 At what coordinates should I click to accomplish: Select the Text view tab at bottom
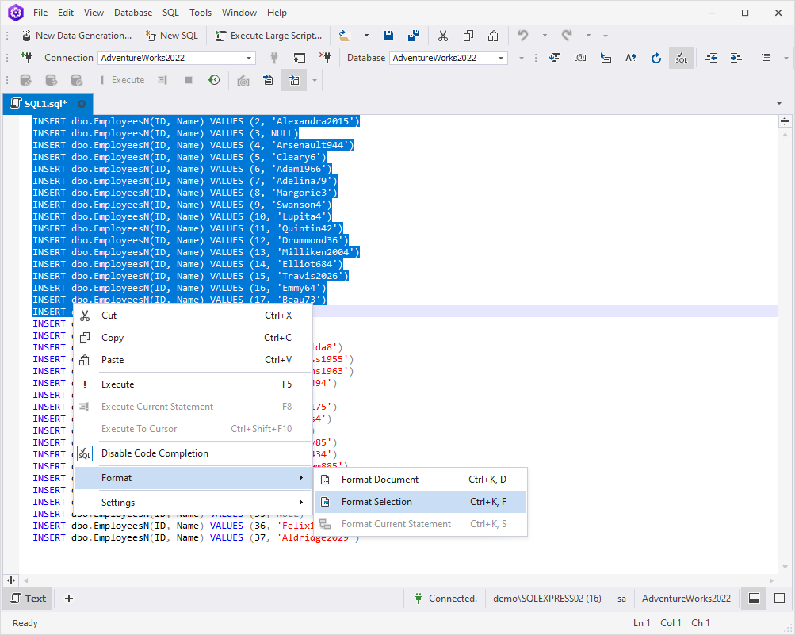point(29,599)
